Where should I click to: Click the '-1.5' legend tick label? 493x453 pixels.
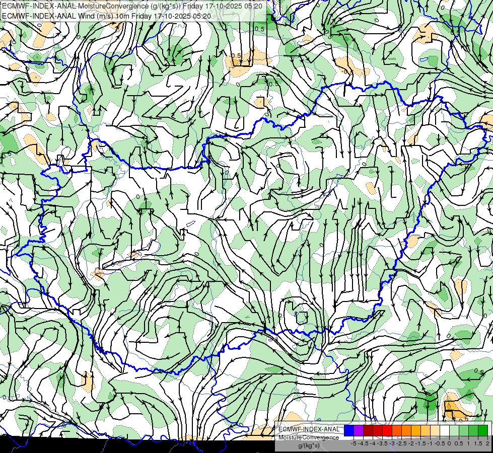[x=420, y=443]
